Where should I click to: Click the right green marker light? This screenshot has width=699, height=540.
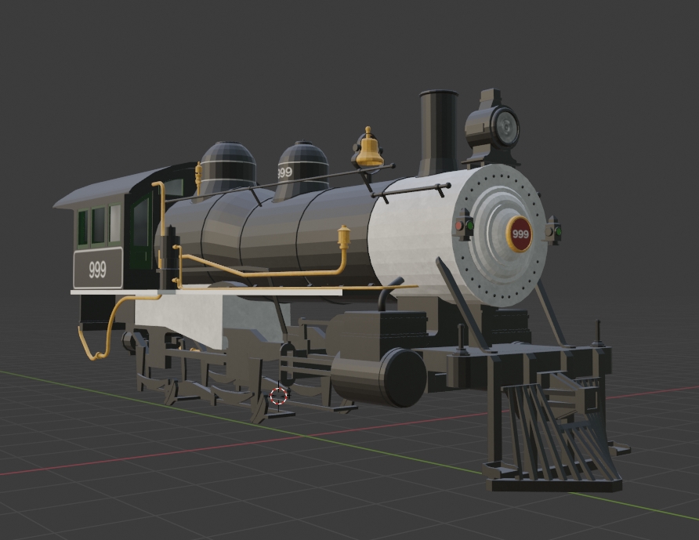[558, 231]
